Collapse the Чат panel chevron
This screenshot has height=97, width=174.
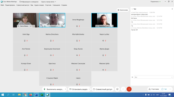(132, 9)
